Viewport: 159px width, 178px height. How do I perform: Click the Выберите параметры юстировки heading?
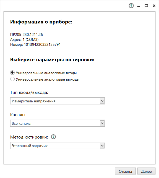[52, 60]
